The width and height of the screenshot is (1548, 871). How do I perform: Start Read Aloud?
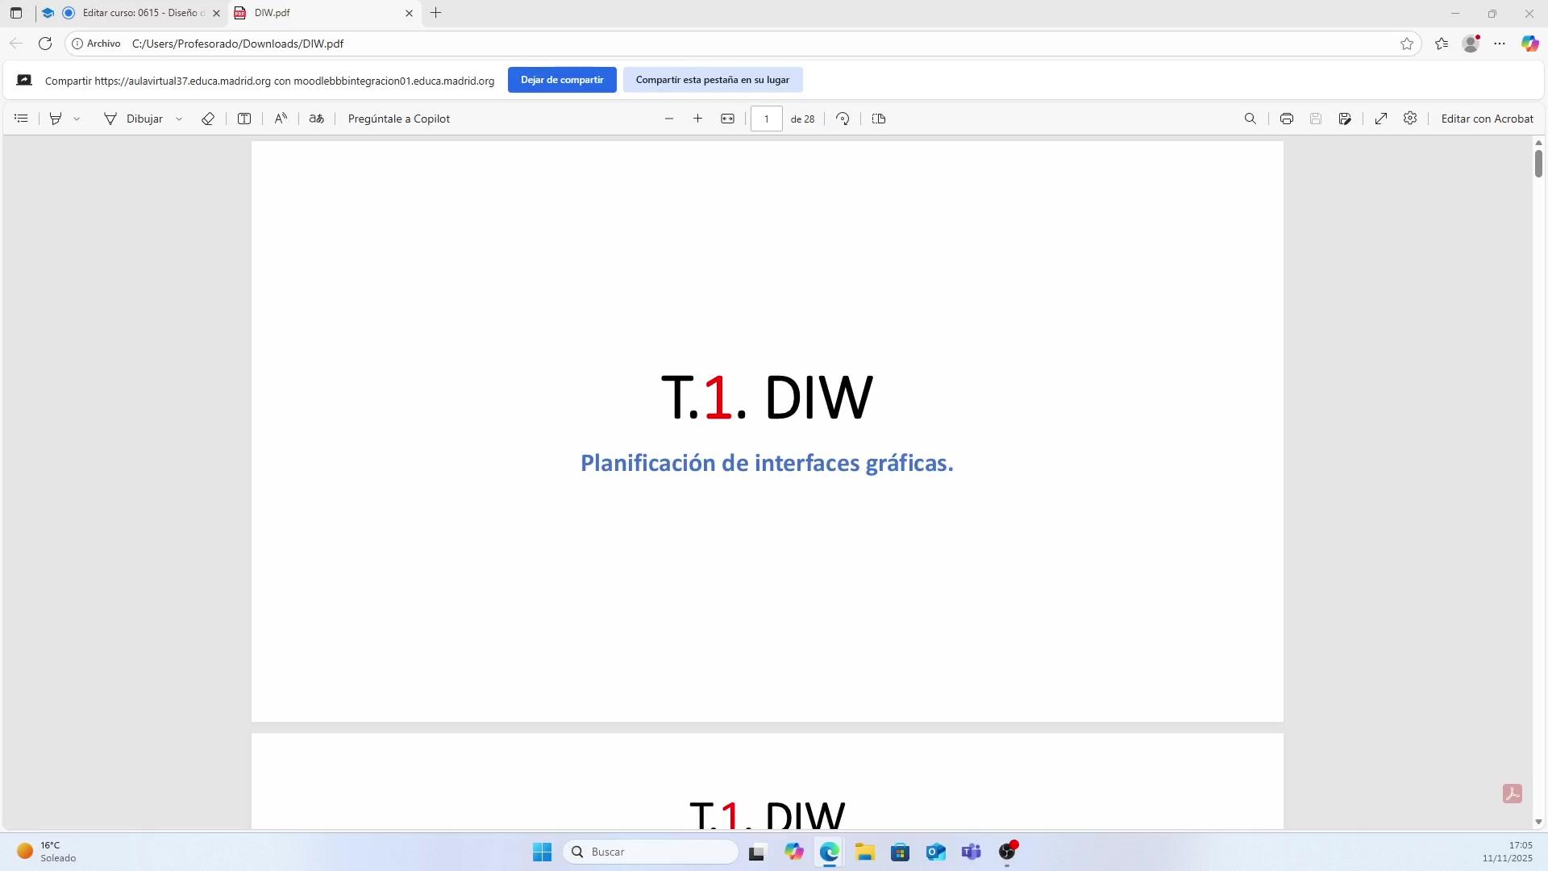tap(281, 119)
